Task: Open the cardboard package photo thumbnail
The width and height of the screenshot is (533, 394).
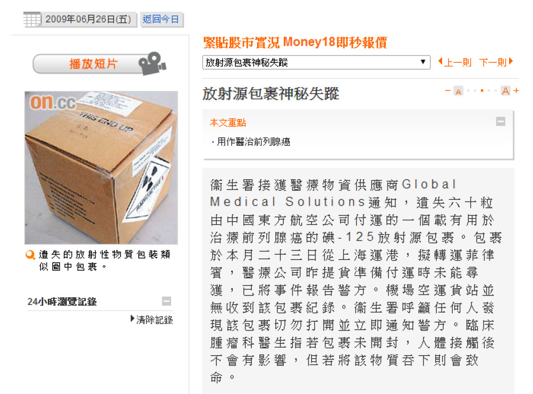Action: [x=101, y=167]
